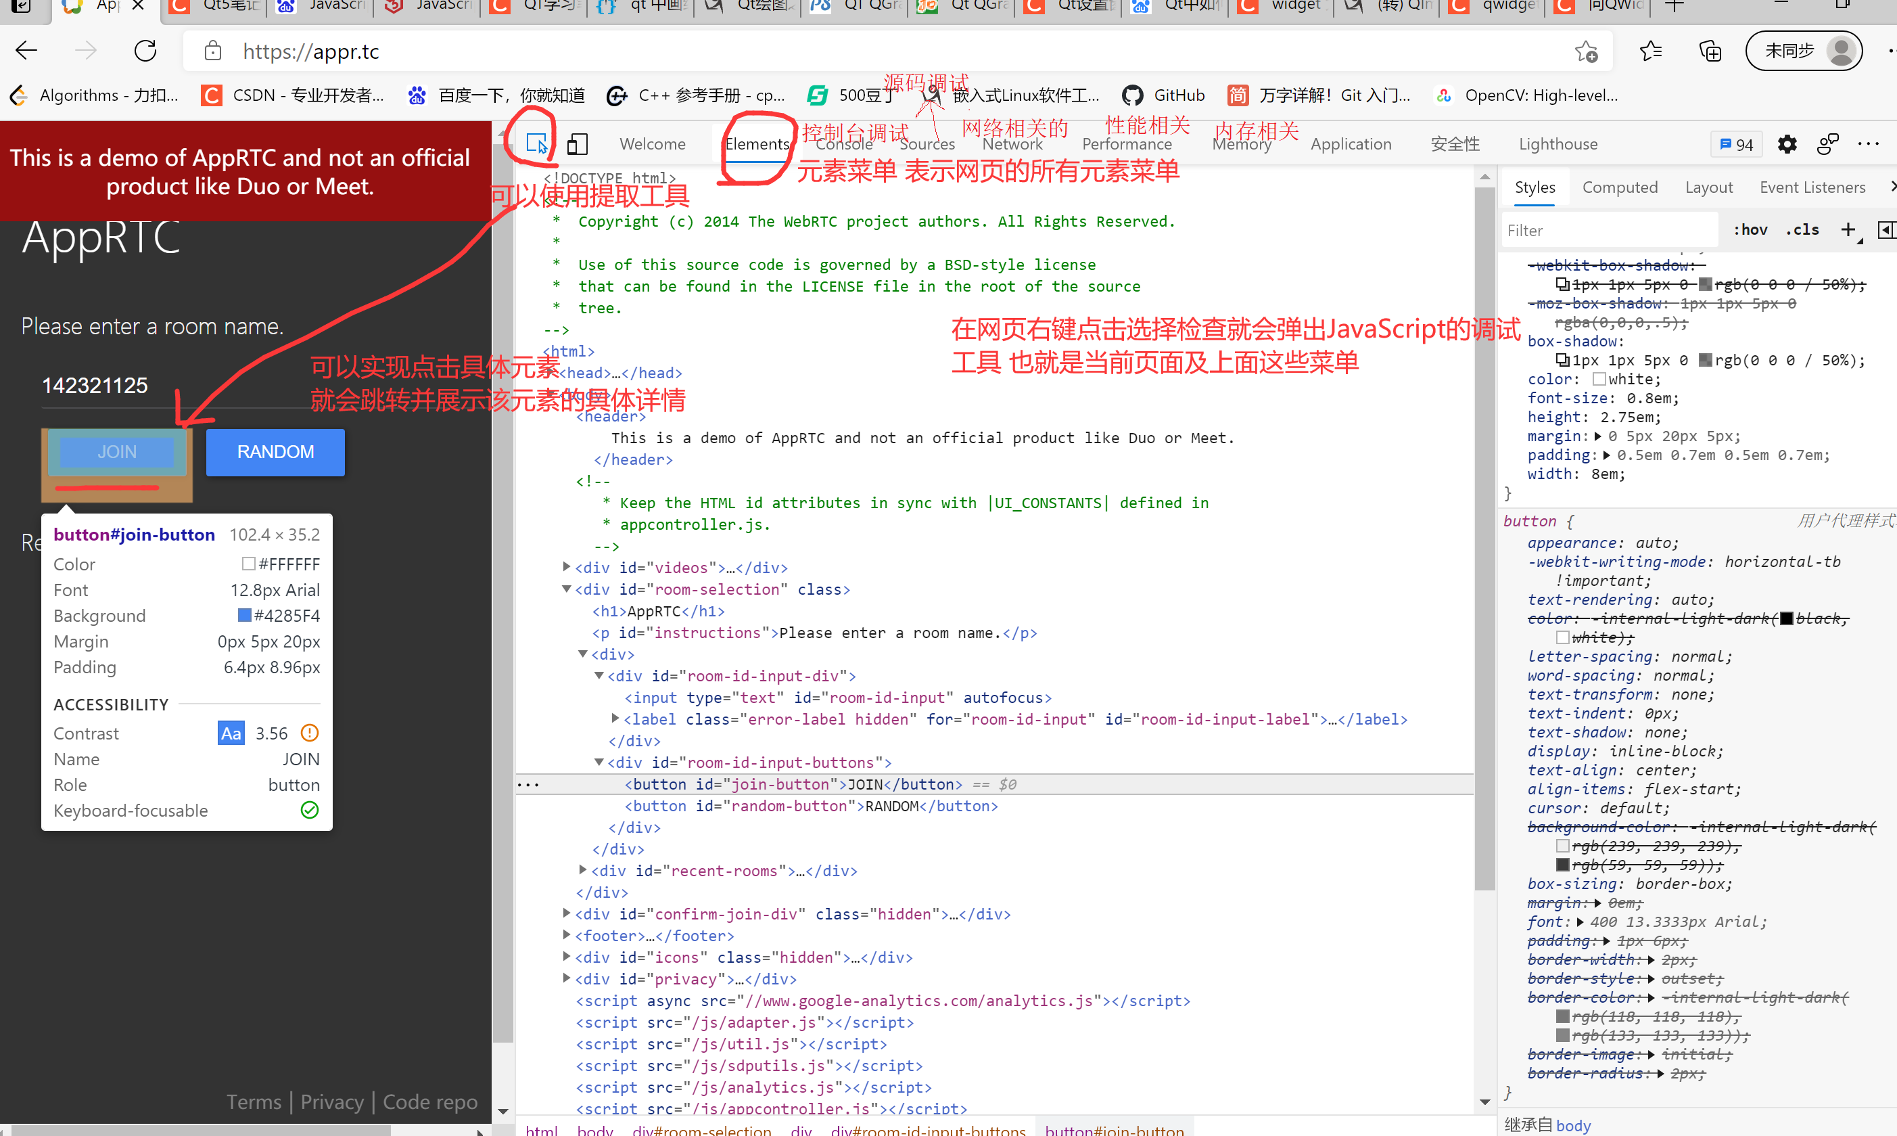This screenshot has height=1136, width=1897.
Task: Expand the footer element node
Action: 566,934
